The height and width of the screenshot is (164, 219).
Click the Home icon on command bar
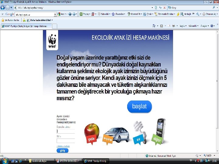[154, 26]
